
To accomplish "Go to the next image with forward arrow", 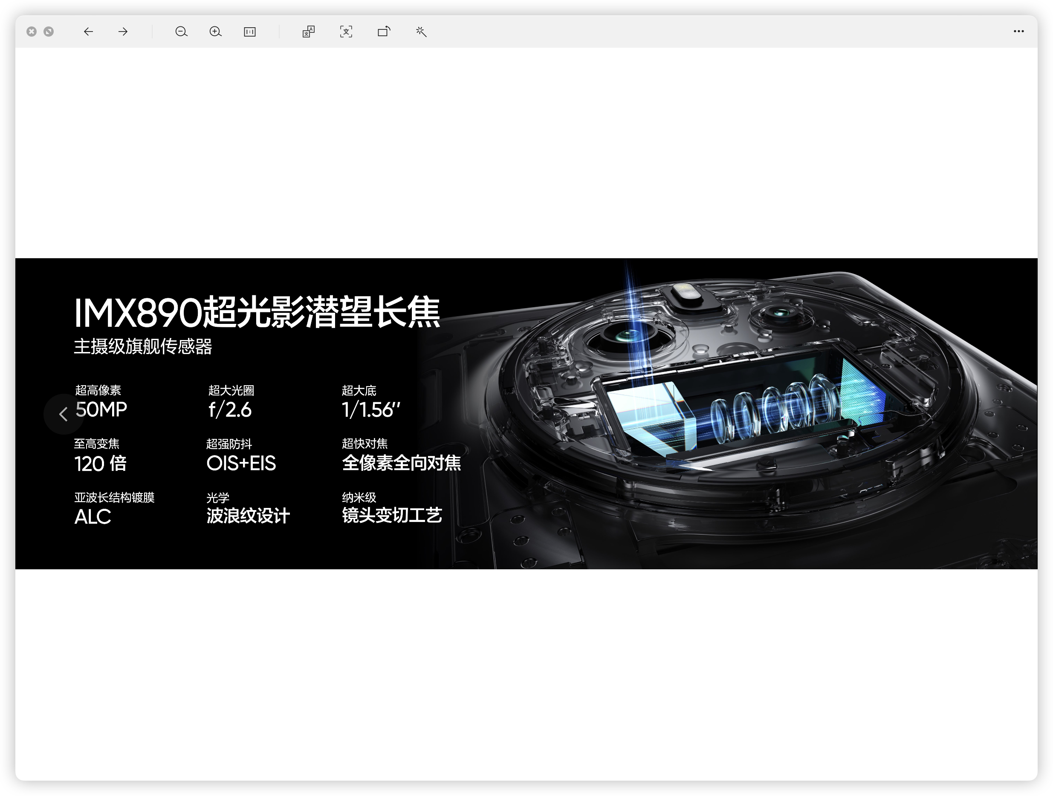I will (123, 32).
